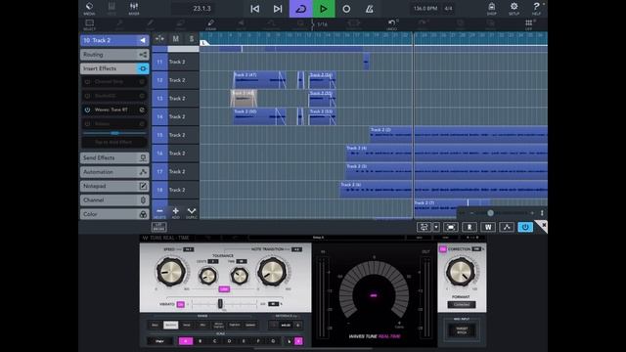Delete track with the minus button
The height and width of the screenshot is (352, 626).
pyautogui.click(x=159, y=212)
